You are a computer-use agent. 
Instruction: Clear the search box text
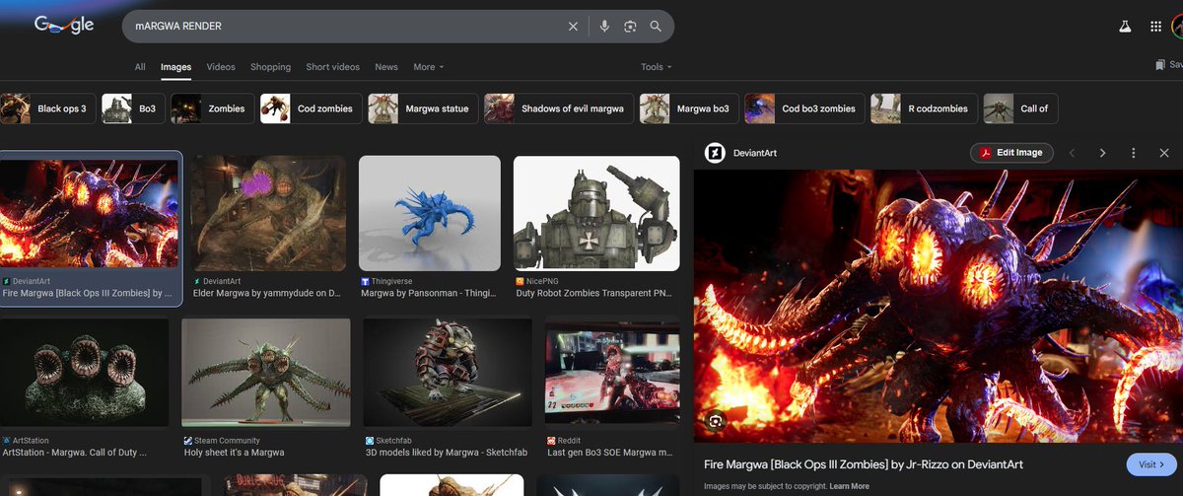coord(573,27)
